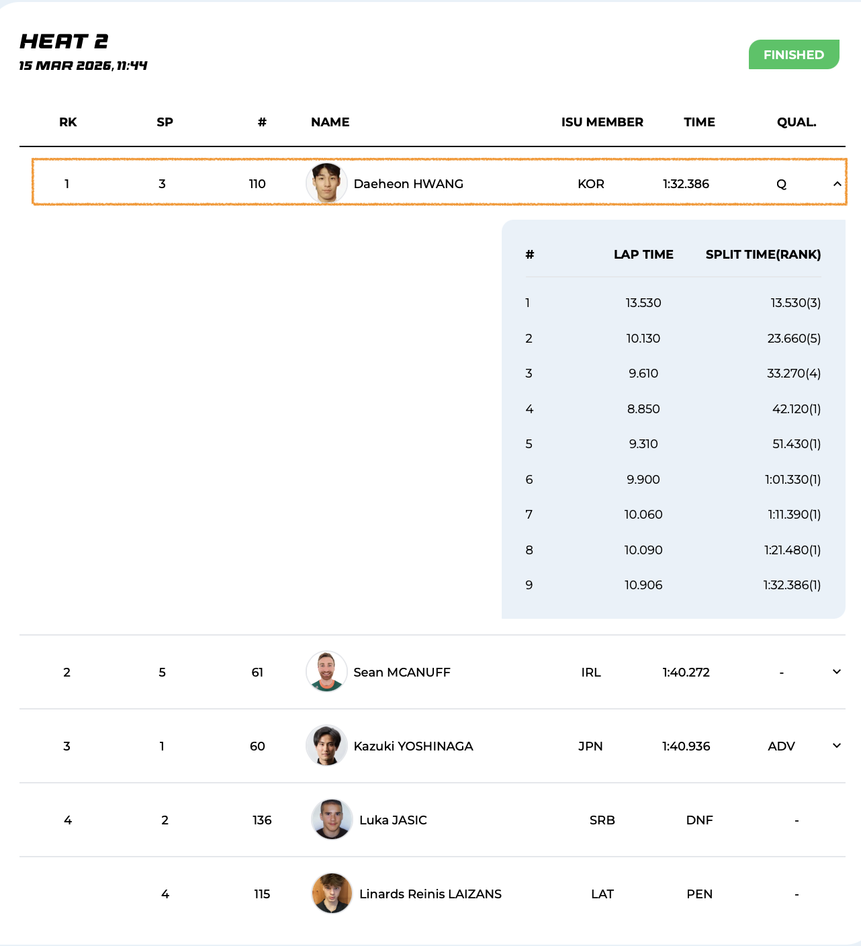Click the green FINISHED status badge
This screenshot has height=946, width=861.
click(793, 54)
